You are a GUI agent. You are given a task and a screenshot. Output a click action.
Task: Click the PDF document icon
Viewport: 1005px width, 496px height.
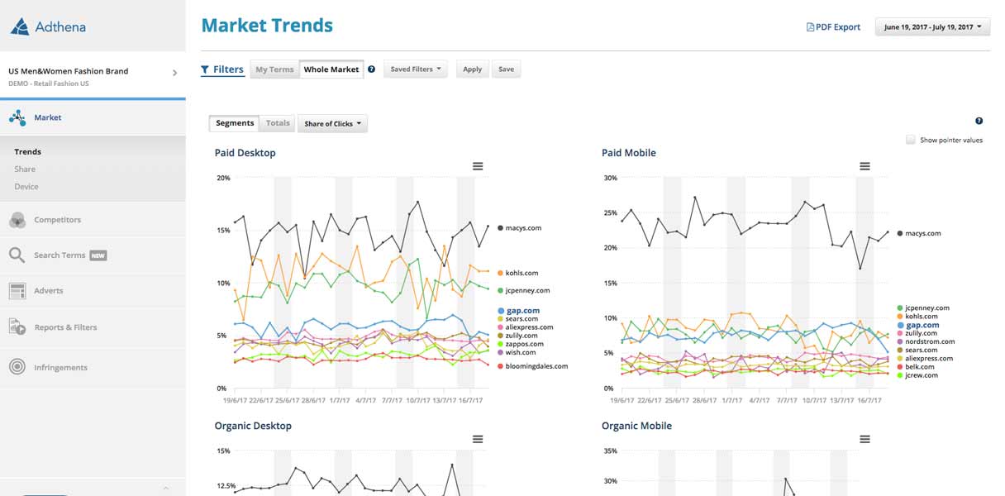coord(810,27)
